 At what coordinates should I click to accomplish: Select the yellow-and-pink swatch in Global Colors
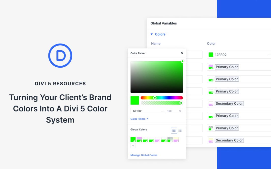pos(176,139)
